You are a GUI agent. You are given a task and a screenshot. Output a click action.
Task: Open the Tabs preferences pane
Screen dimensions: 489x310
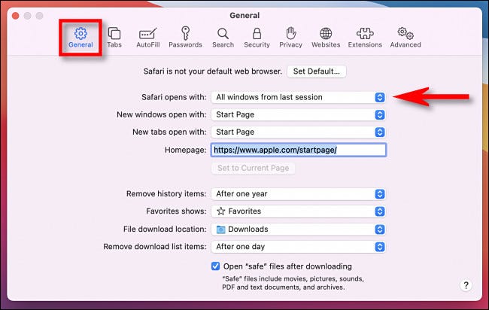(x=114, y=38)
